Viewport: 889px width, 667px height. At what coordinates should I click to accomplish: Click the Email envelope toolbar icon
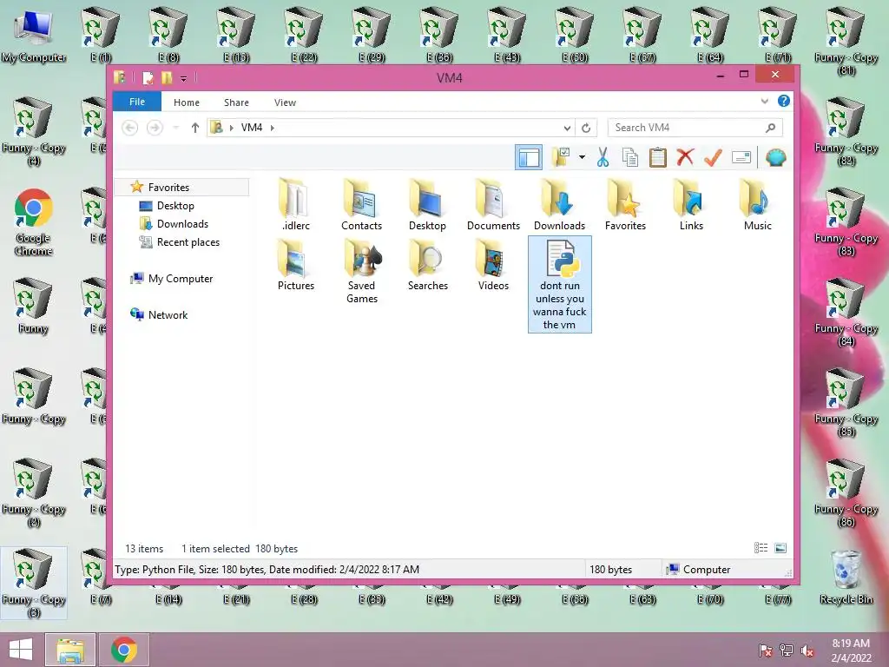[x=741, y=157]
